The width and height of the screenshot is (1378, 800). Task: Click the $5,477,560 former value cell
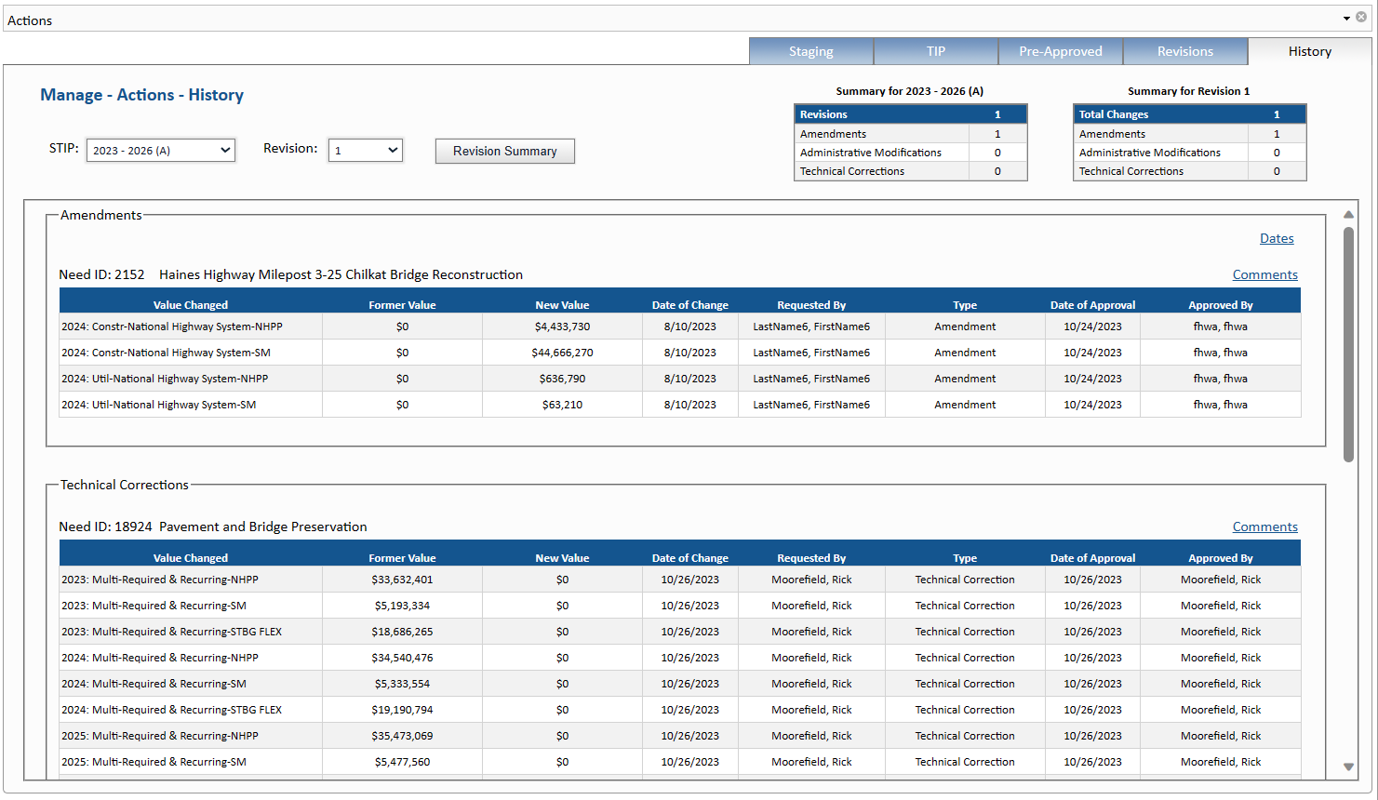[402, 762]
